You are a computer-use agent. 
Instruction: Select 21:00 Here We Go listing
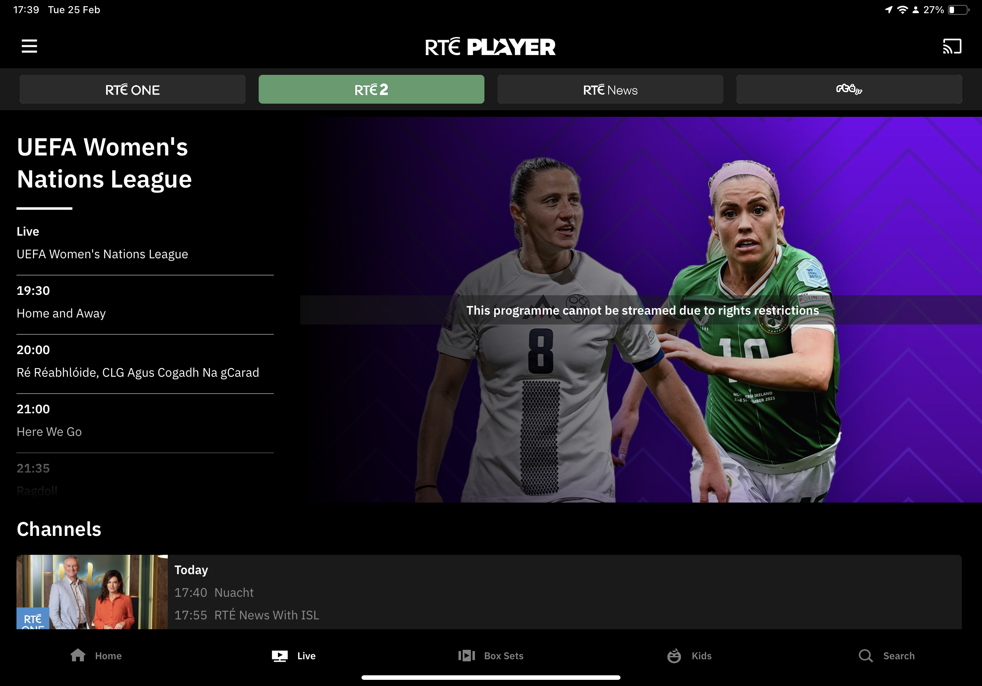145,420
